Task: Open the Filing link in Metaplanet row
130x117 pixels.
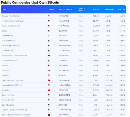Action: (80, 36)
